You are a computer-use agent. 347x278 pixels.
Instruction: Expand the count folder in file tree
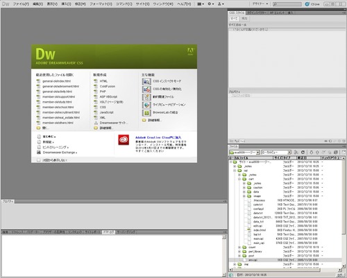(x=239, y=247)
